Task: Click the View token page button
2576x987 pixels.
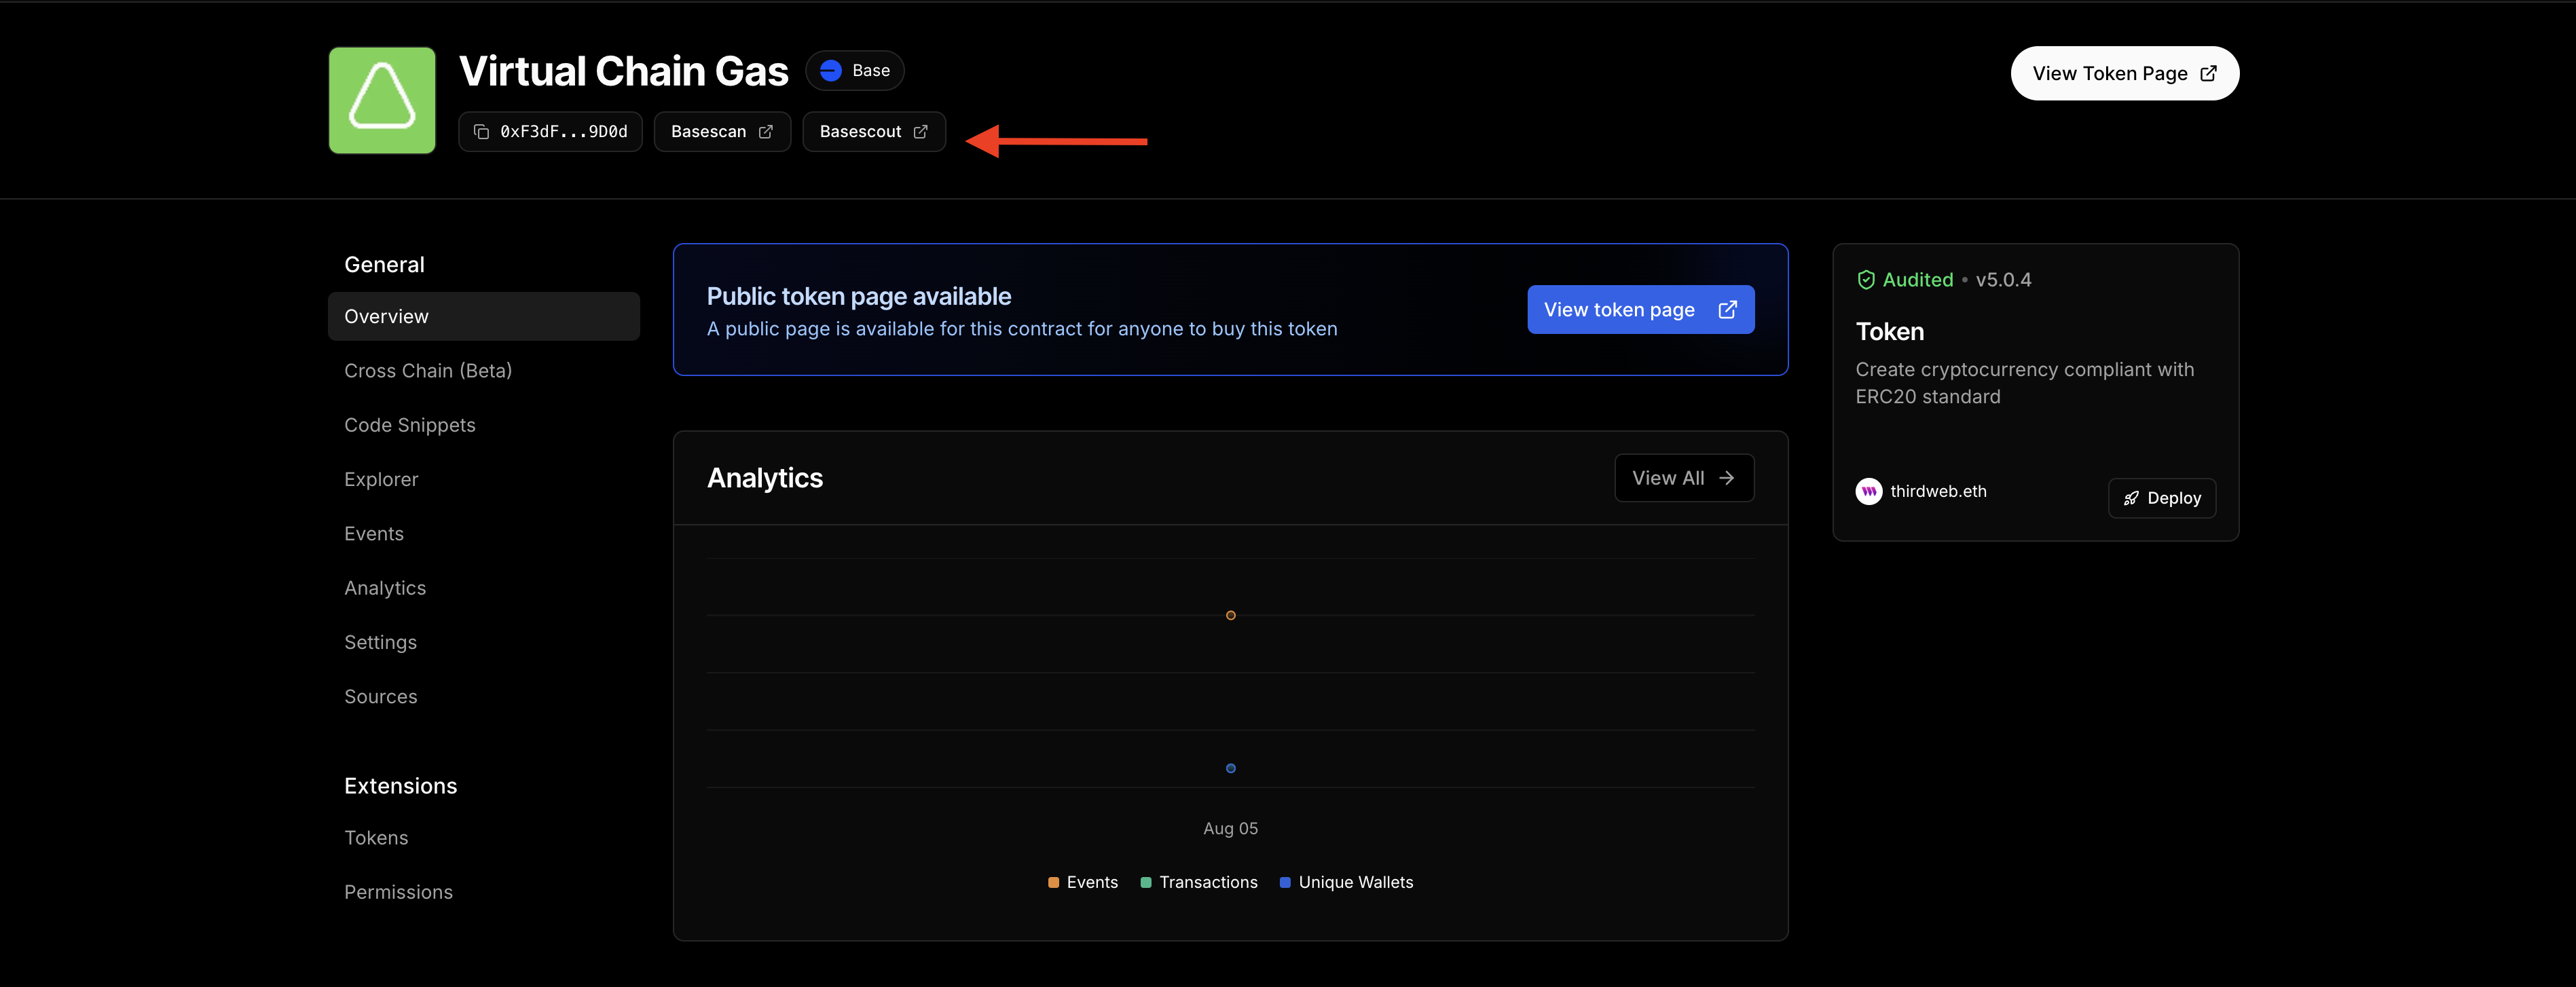Action: tap(1640, 309)
